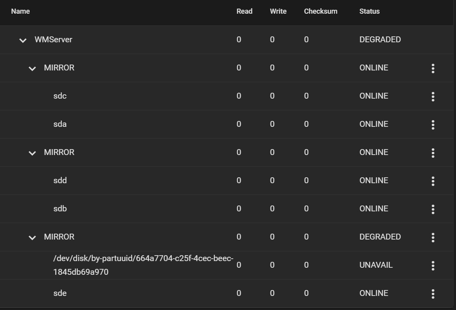456x310 pixels.
Task: Click the Checksum count for WMServer
Action: tap(306, 40)
